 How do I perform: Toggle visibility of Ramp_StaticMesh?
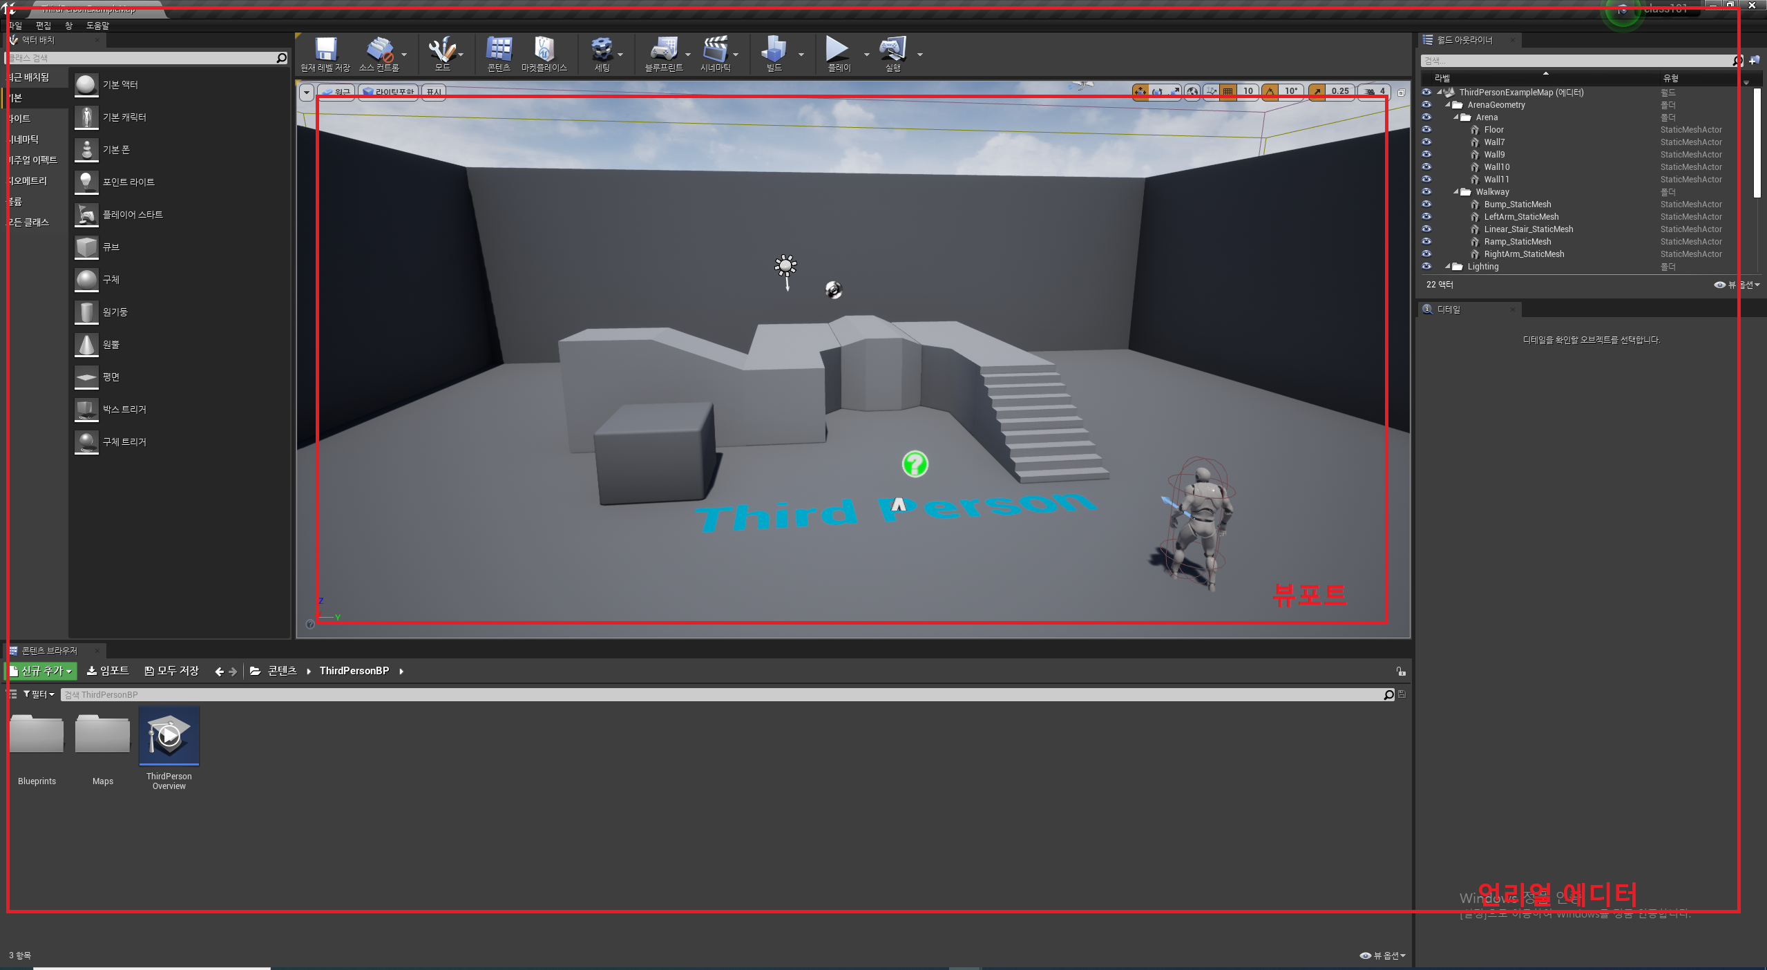click(x=1426, y=242)
